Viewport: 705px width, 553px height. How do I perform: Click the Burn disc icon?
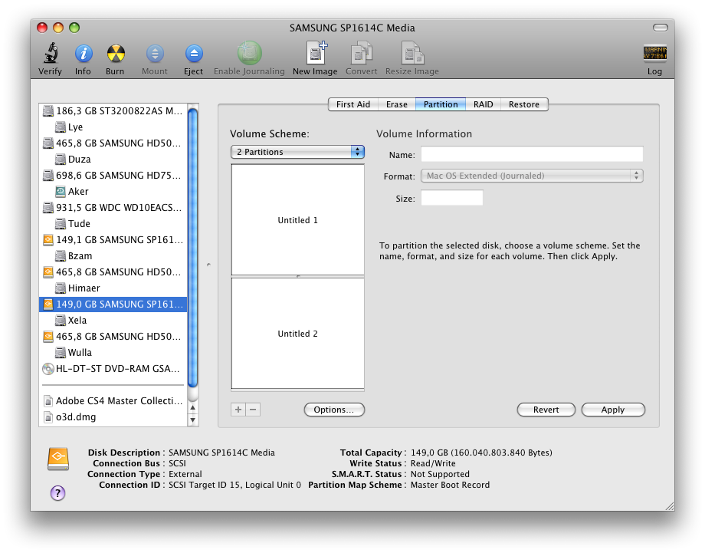(116, 54)
